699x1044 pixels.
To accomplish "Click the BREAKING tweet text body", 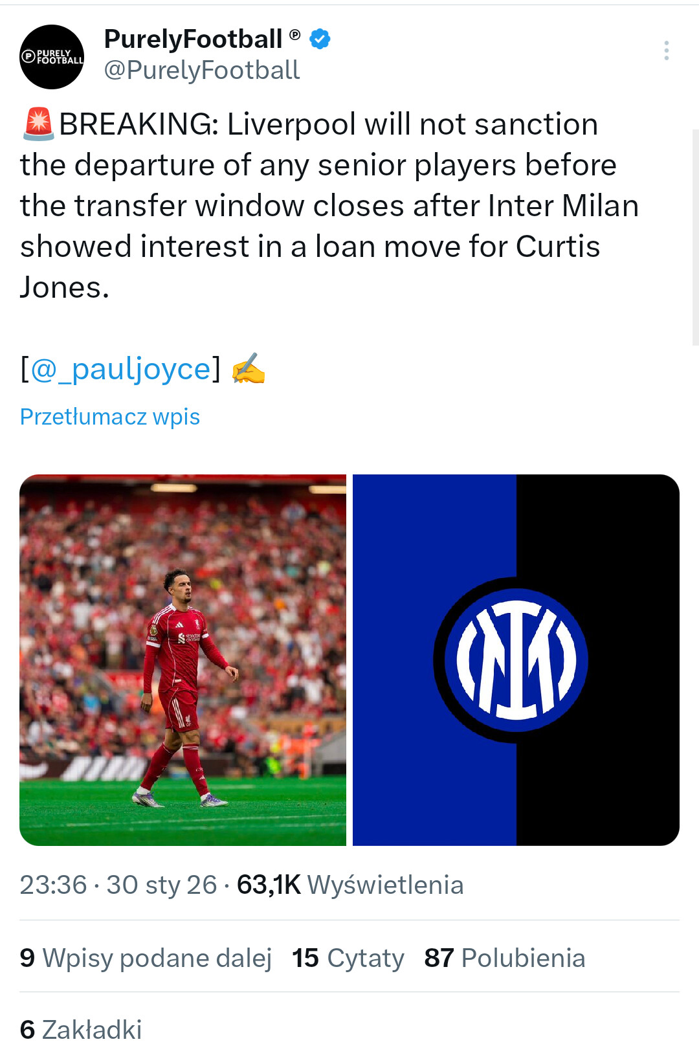I will click(x=330, y=206).
